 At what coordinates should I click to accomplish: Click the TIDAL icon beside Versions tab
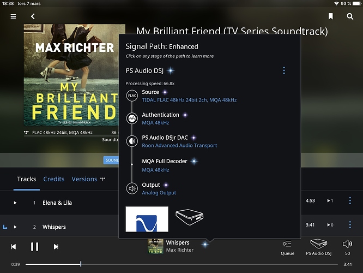[102, 179]
